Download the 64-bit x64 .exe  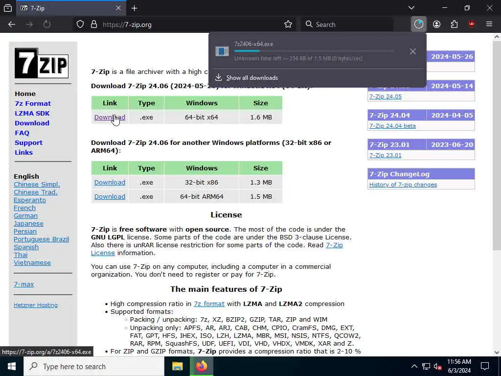[x=110, y=117]
